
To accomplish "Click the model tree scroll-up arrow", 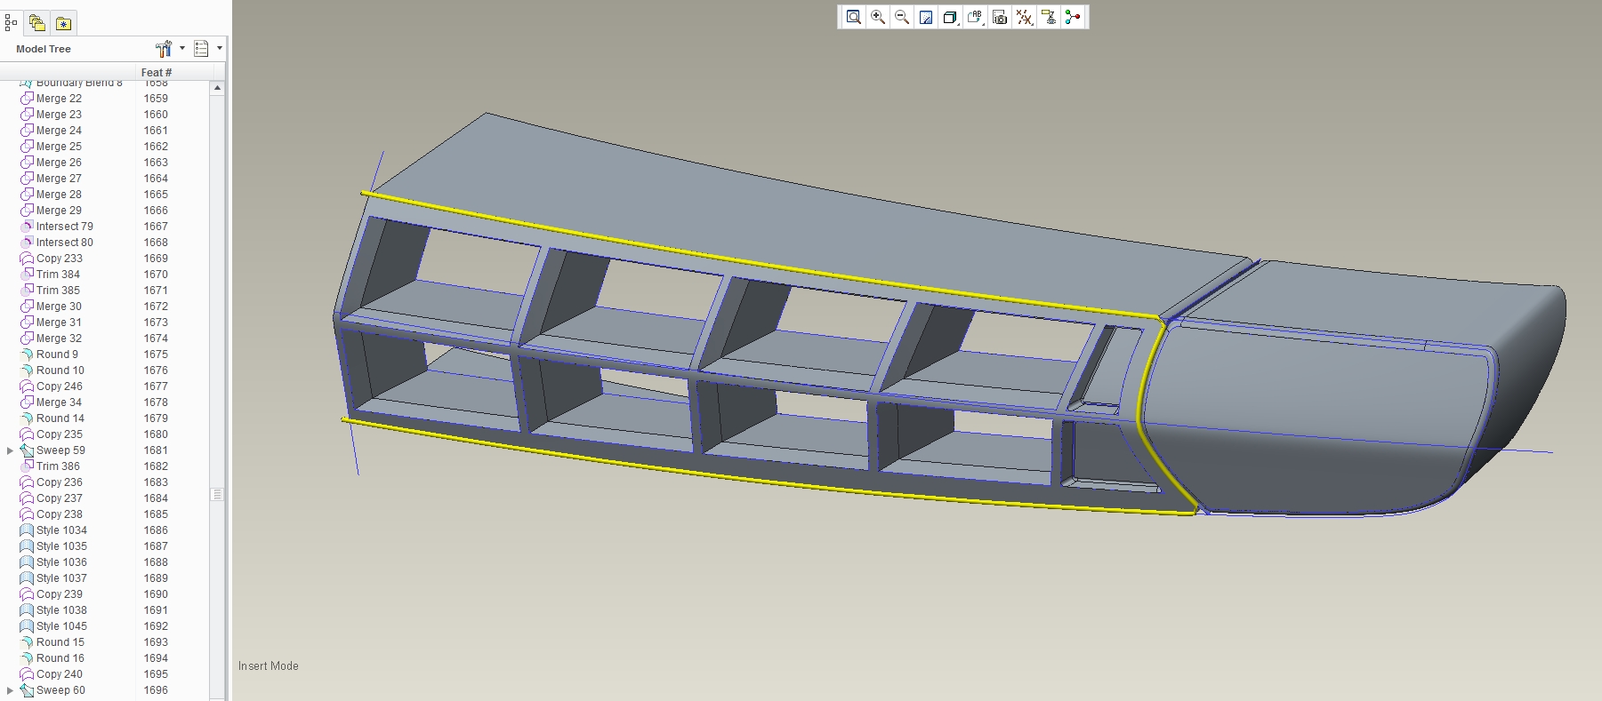I will pos(217,88).
